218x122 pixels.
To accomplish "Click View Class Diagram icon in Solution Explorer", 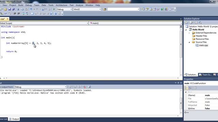I will coord(200,23).
